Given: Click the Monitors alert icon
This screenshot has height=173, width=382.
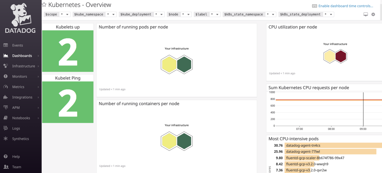Looking at the screenshot, I should (5, 77).
